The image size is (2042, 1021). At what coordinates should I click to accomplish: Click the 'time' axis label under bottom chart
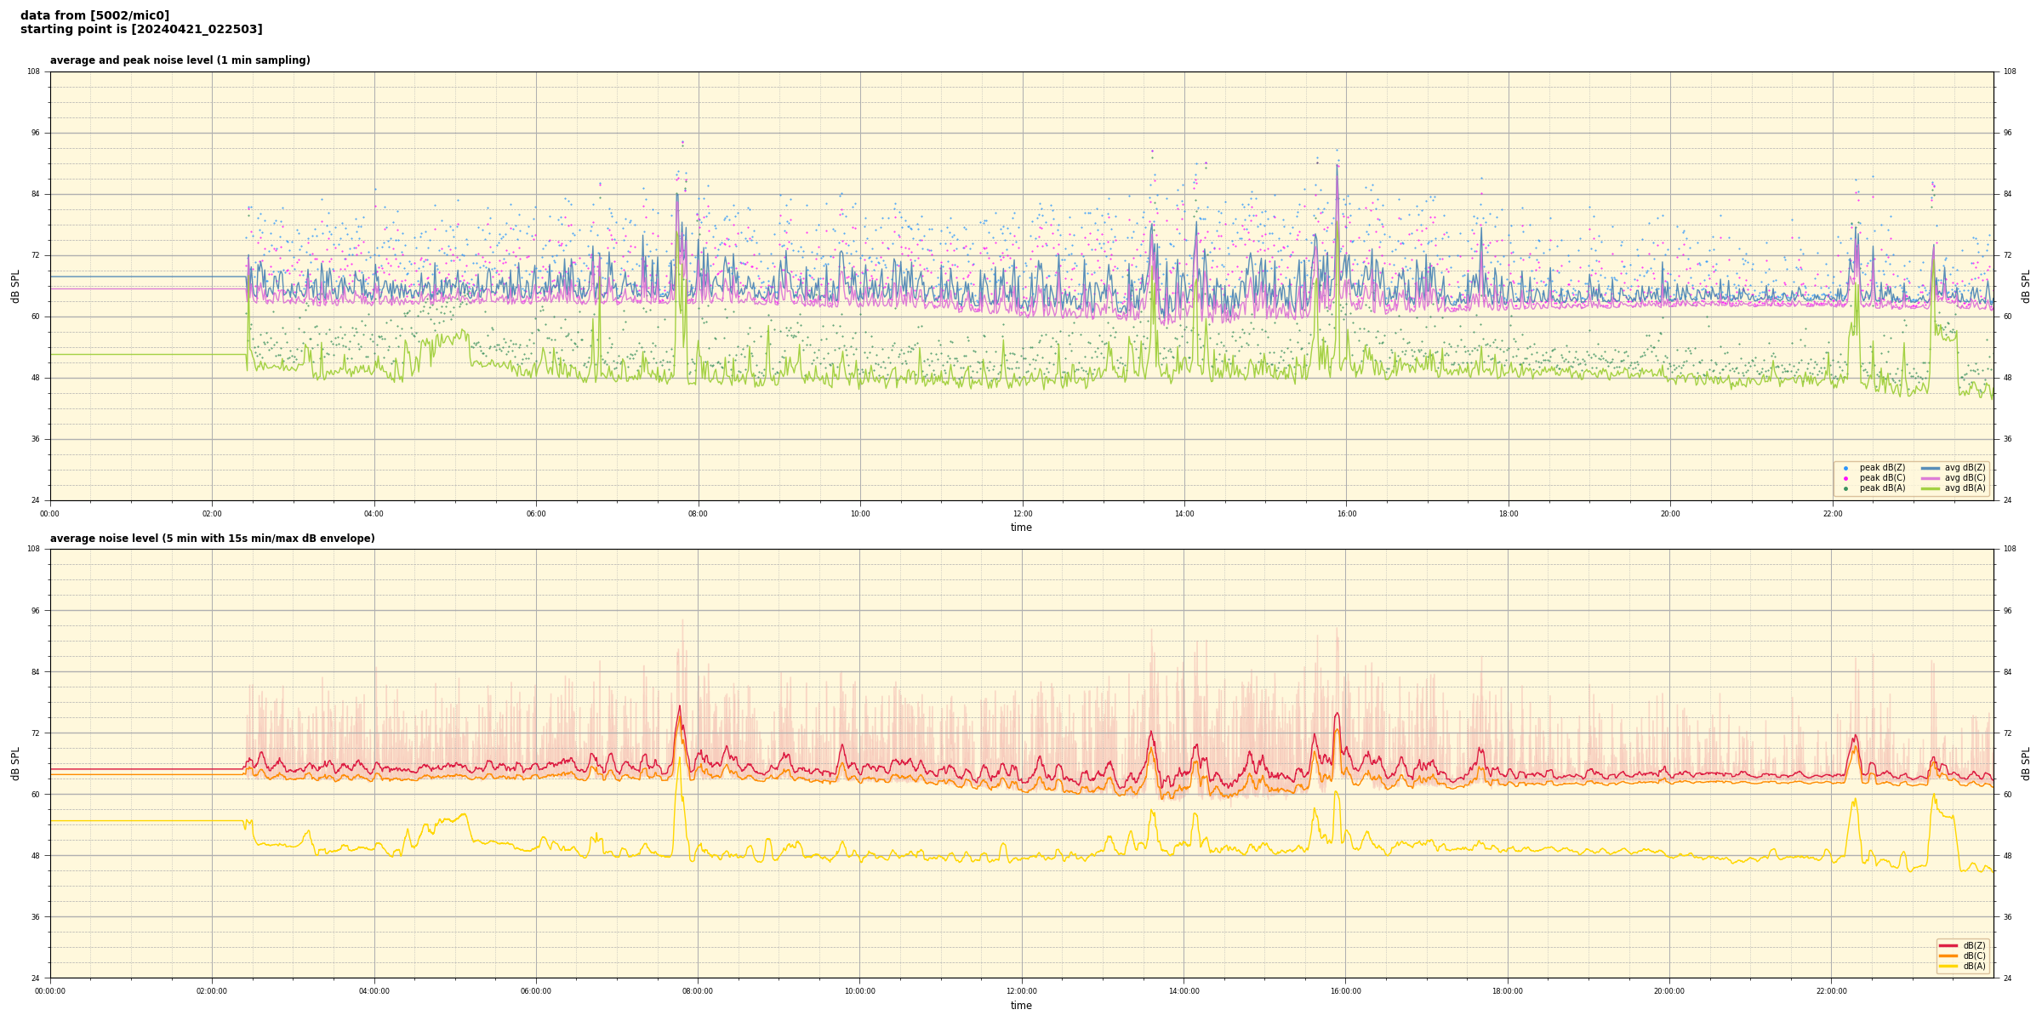tap(1021, 1006)
